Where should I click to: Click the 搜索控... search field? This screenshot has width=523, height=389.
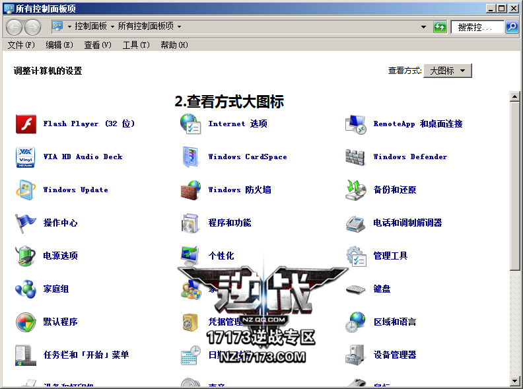477,27
